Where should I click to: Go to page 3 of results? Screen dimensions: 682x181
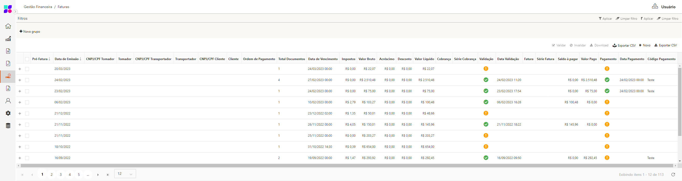[x=61, y=175]
